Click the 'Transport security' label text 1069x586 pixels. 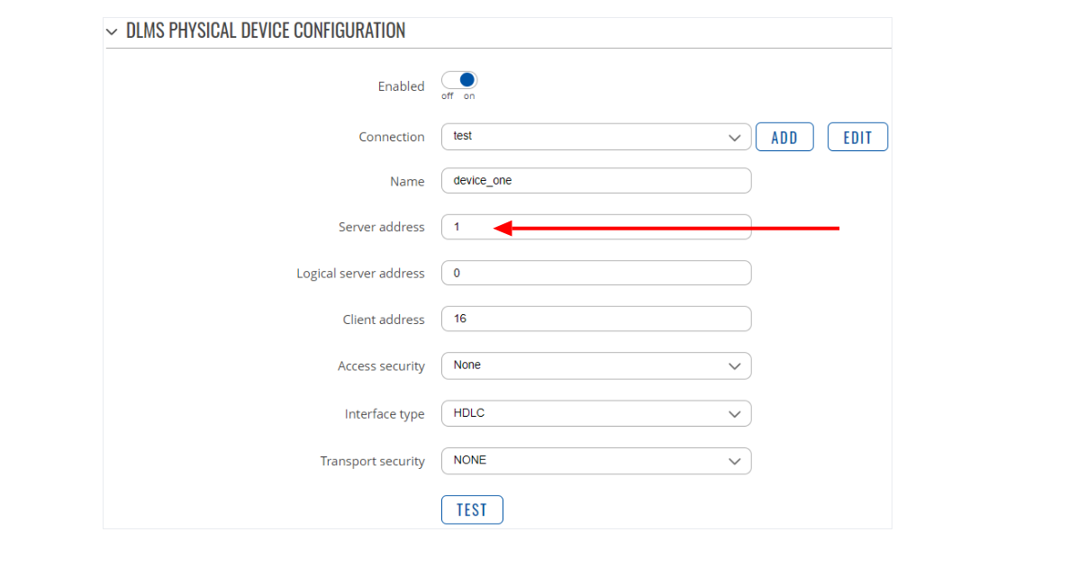pos(372,461)
